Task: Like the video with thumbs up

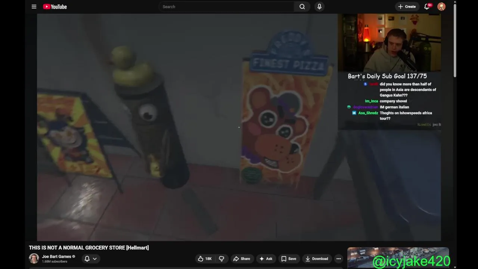Action: point(205,259)
